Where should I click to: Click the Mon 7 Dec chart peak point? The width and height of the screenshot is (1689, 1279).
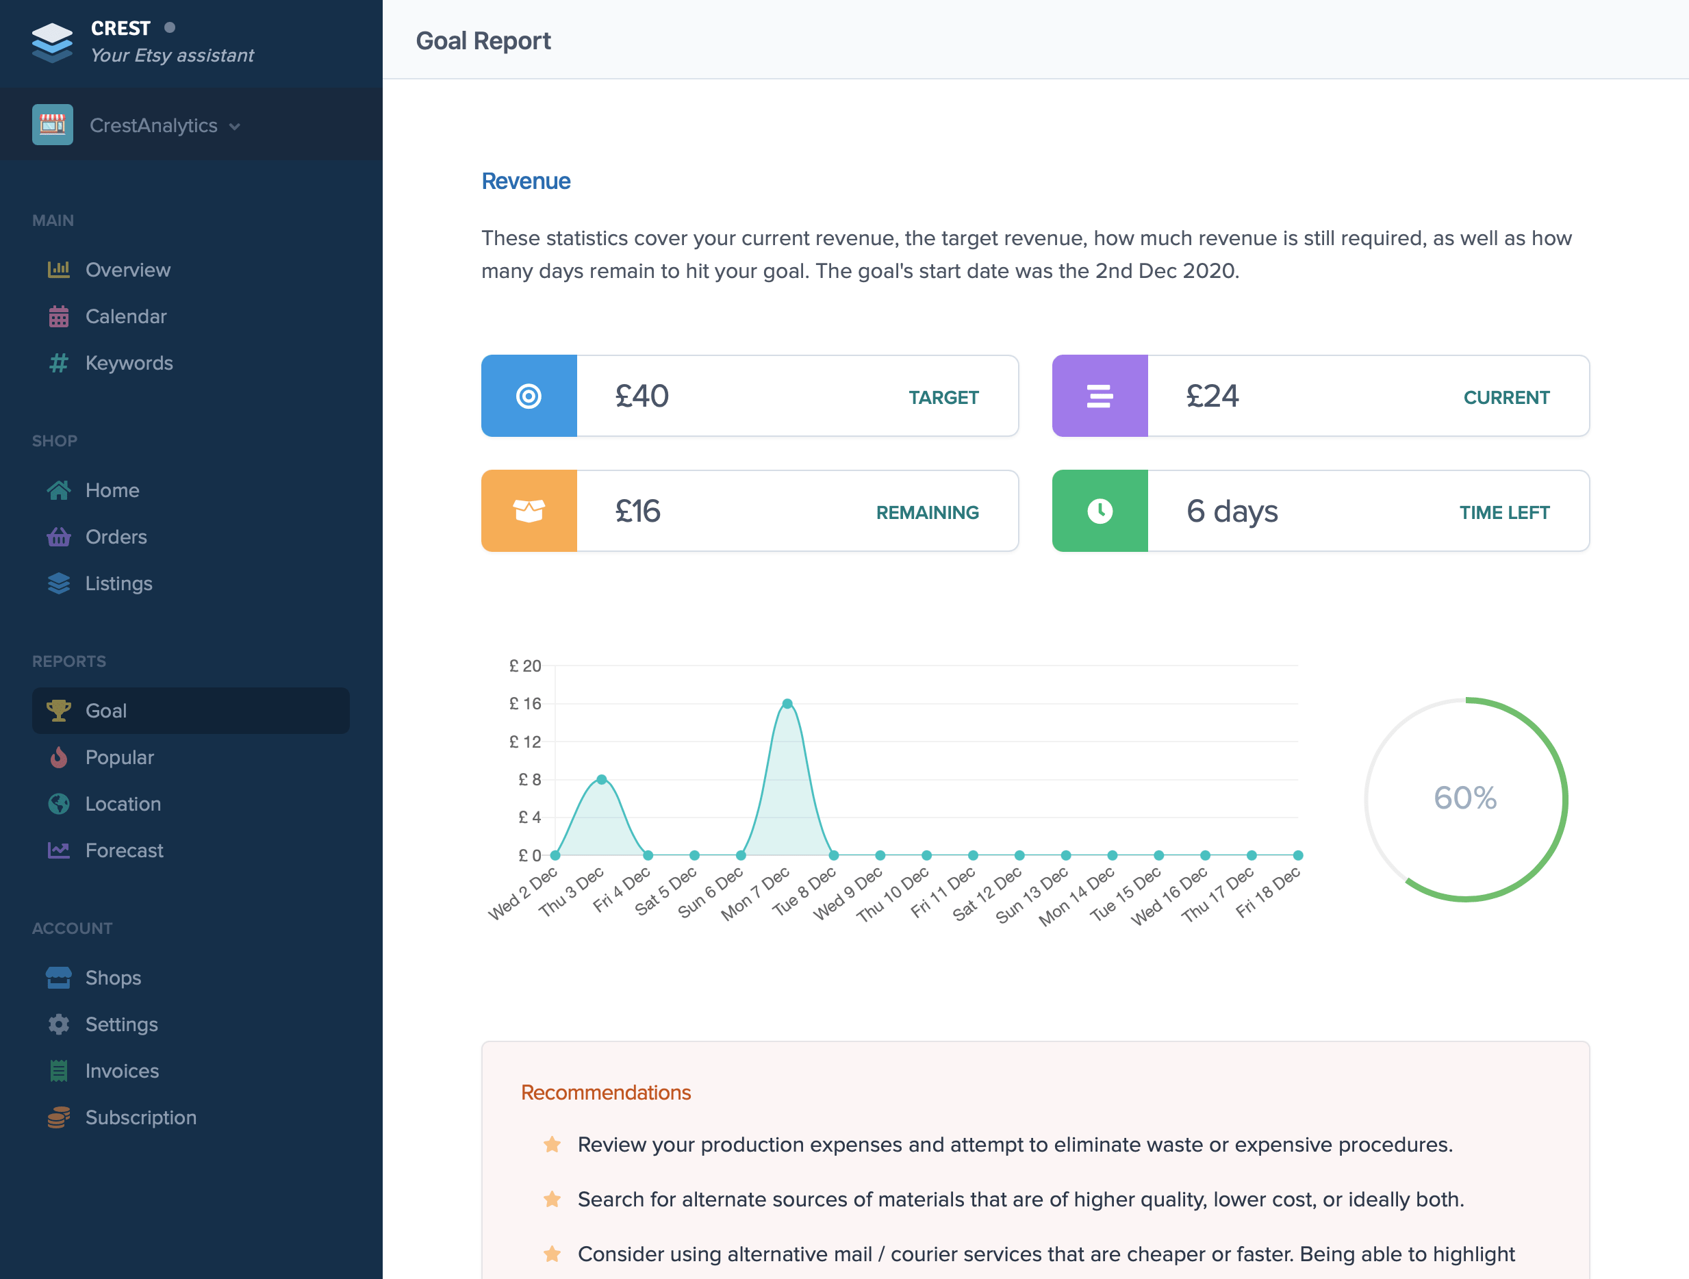point(787,703)
